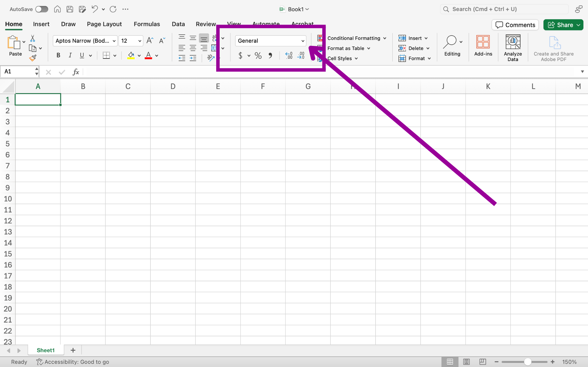Open the font size dropdown

140,41
